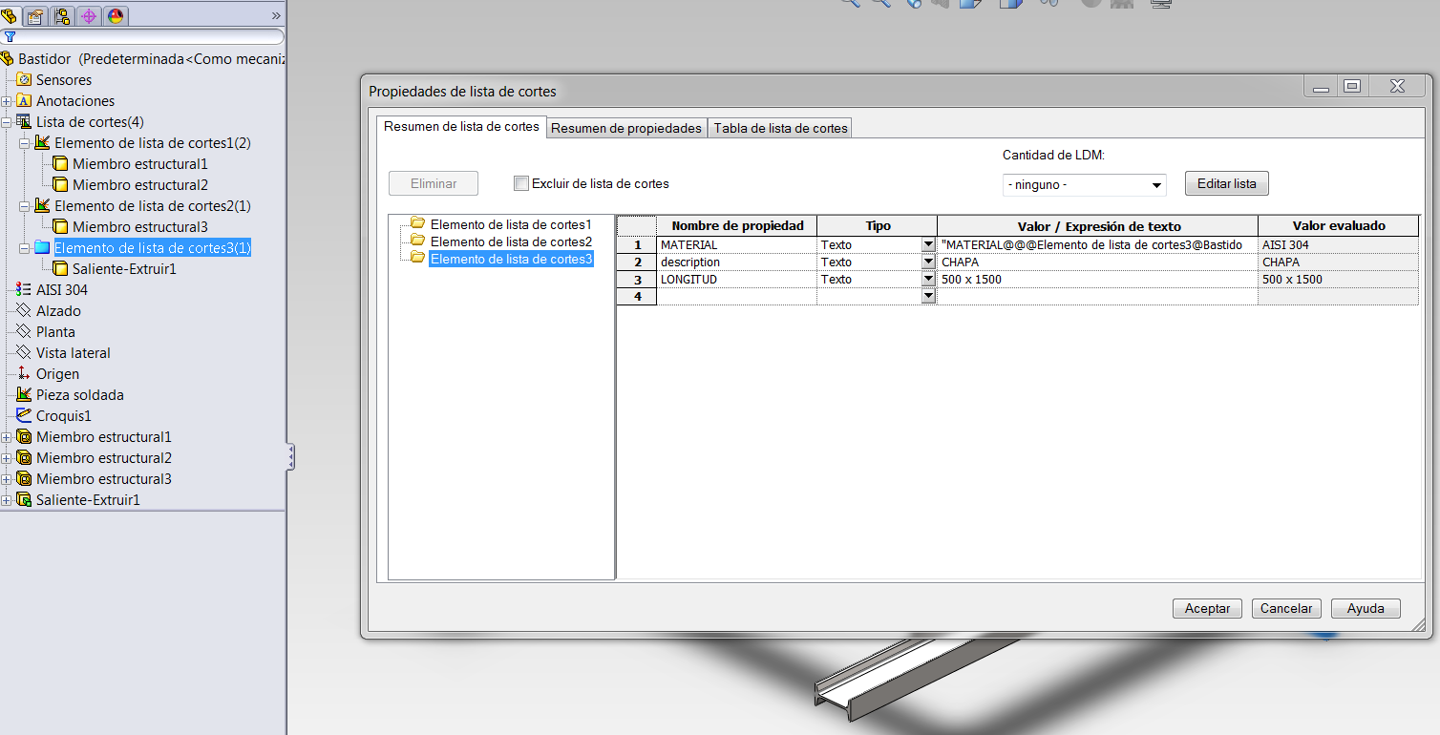Open Tipo dropdown in empty row 4
The height and width of the screenshot is (735, 1440).
point(928,297)
